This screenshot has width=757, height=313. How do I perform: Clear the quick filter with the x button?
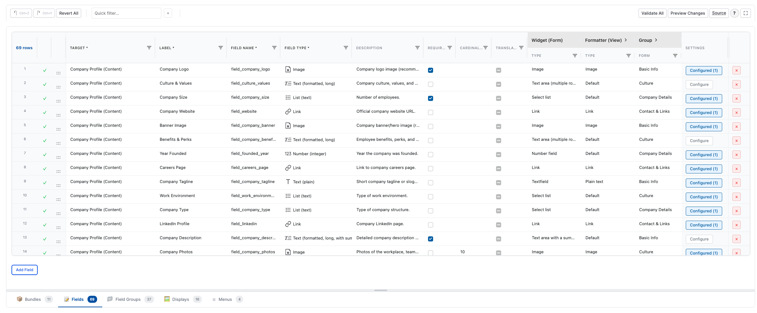(x=168, y=13)
